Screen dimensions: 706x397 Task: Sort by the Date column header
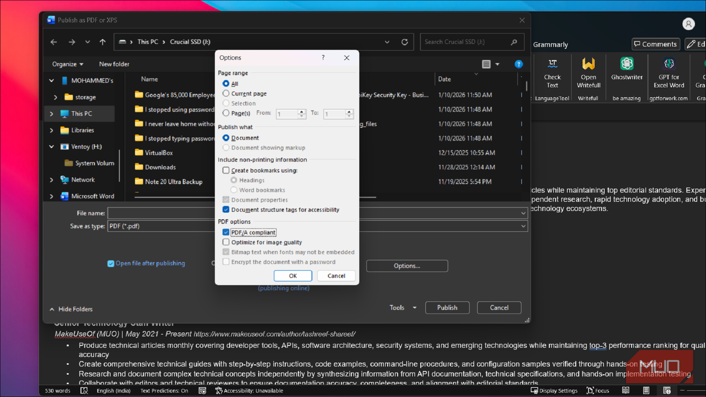point(444,79)
